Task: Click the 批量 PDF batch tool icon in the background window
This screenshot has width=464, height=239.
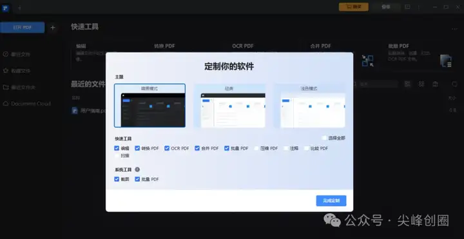Action: (446, 61)
